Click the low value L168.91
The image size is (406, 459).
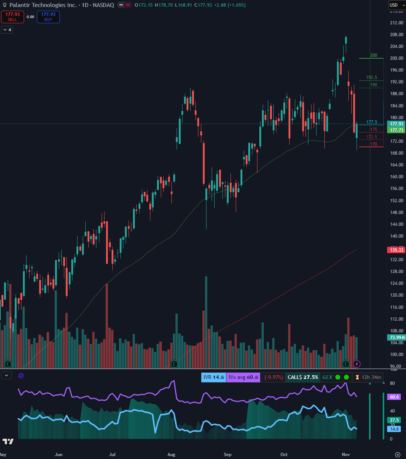click(183, 5)
